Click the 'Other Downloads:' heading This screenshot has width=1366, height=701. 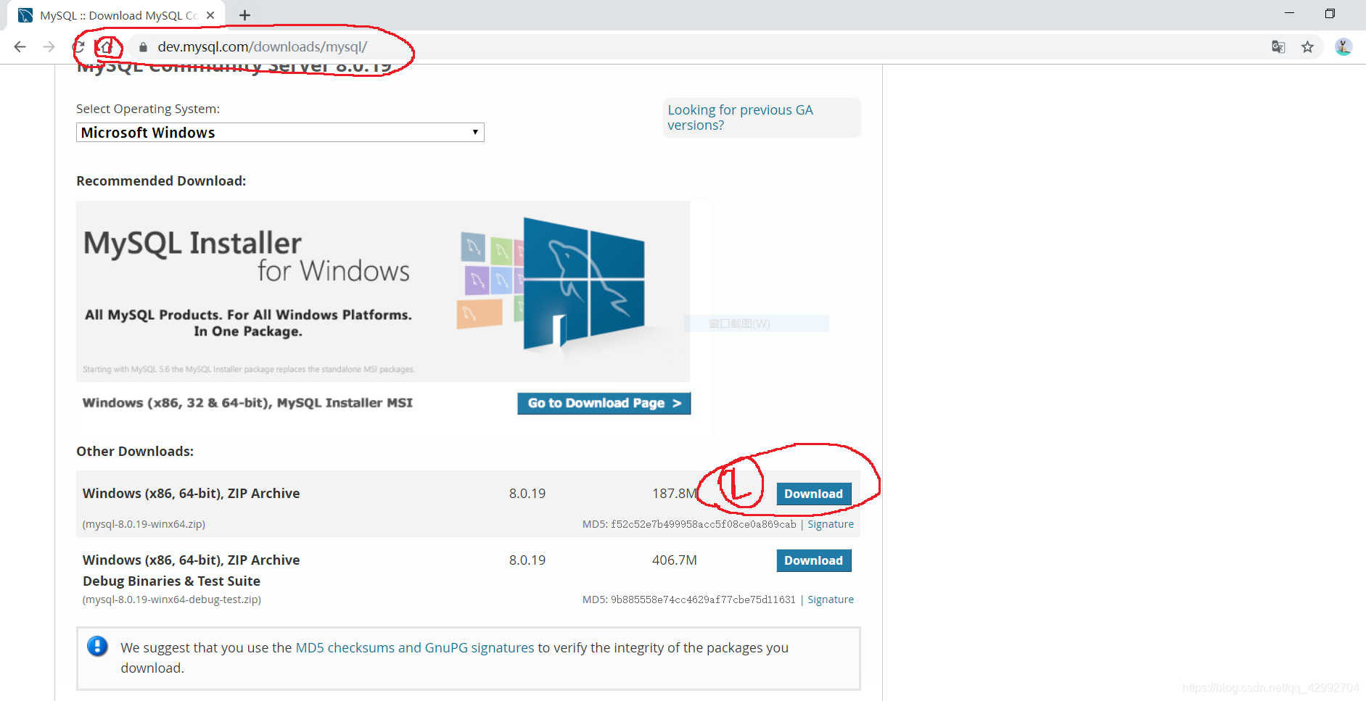pyautogui.click(x=135, y=452)
